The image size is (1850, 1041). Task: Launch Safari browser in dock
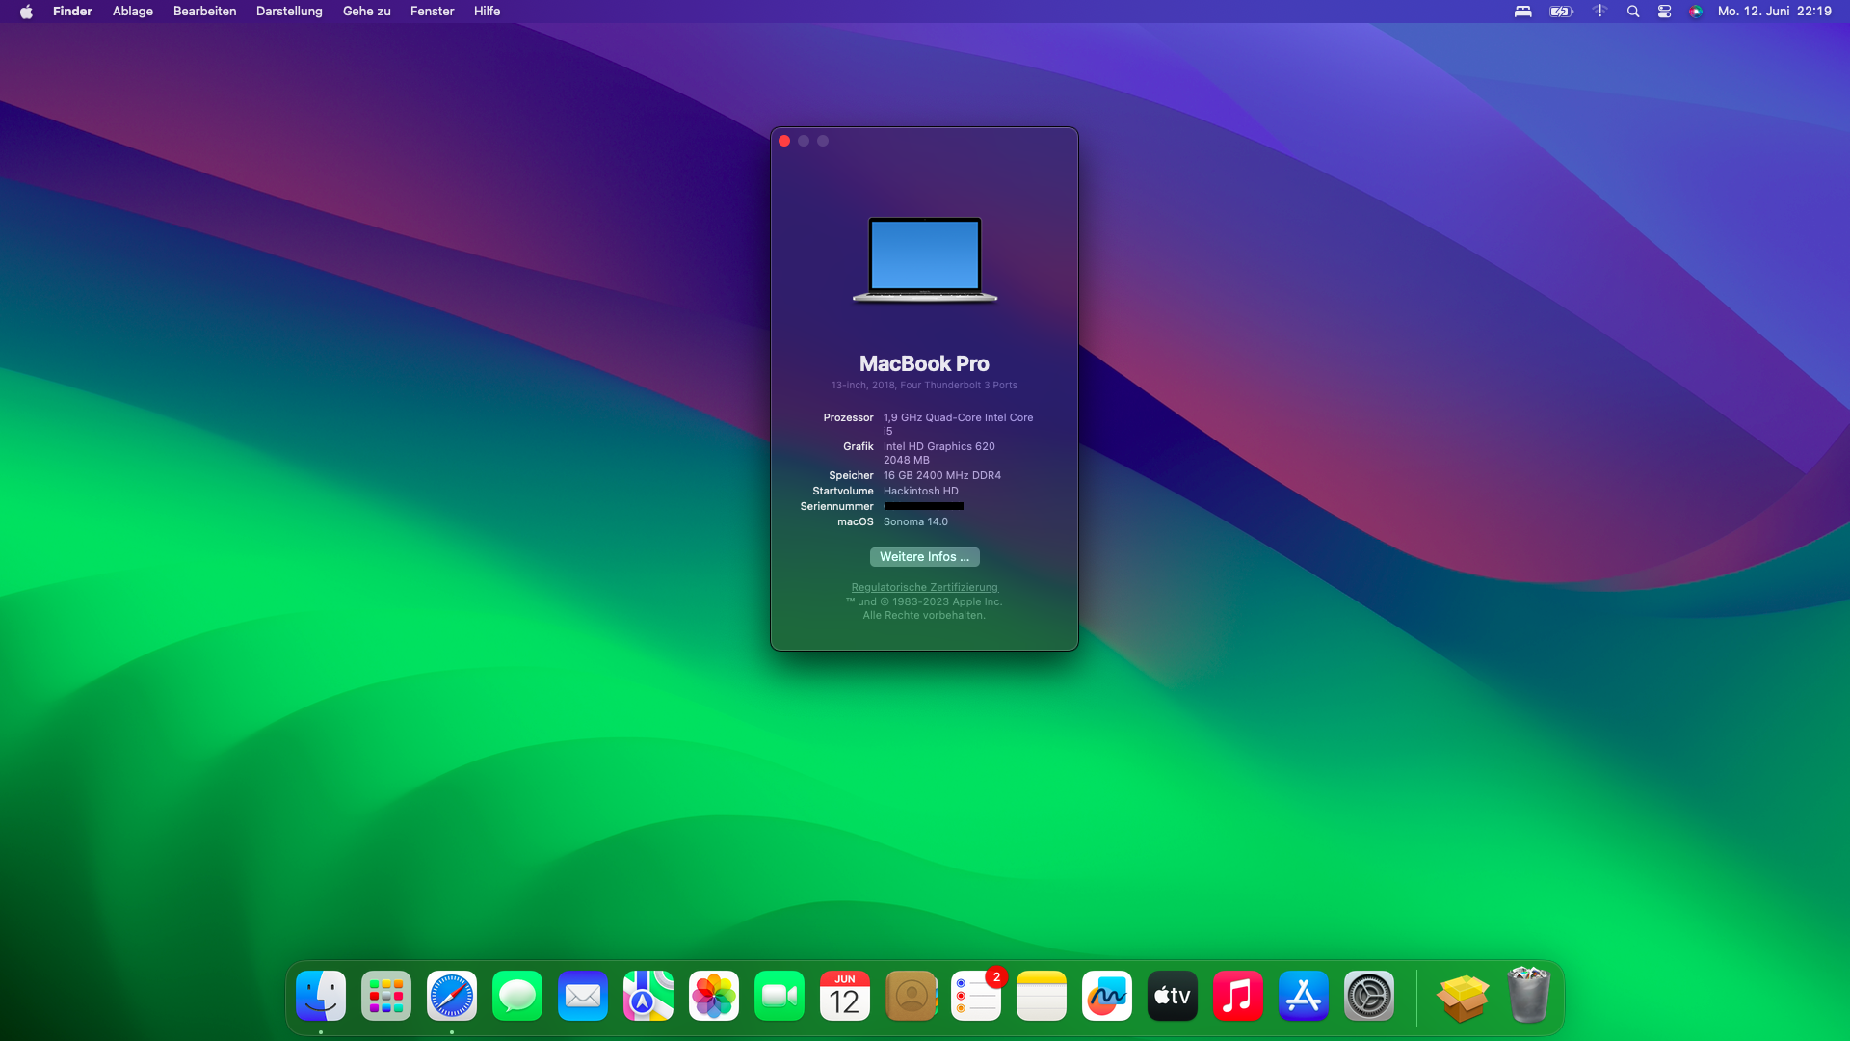point(452,996)
